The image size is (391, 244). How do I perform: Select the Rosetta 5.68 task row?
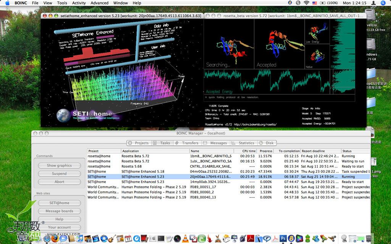[228, 166]
